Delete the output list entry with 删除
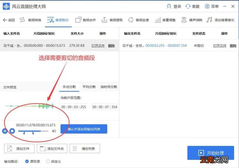The width and height of the screenshot is (239, 168). [233, 46]
